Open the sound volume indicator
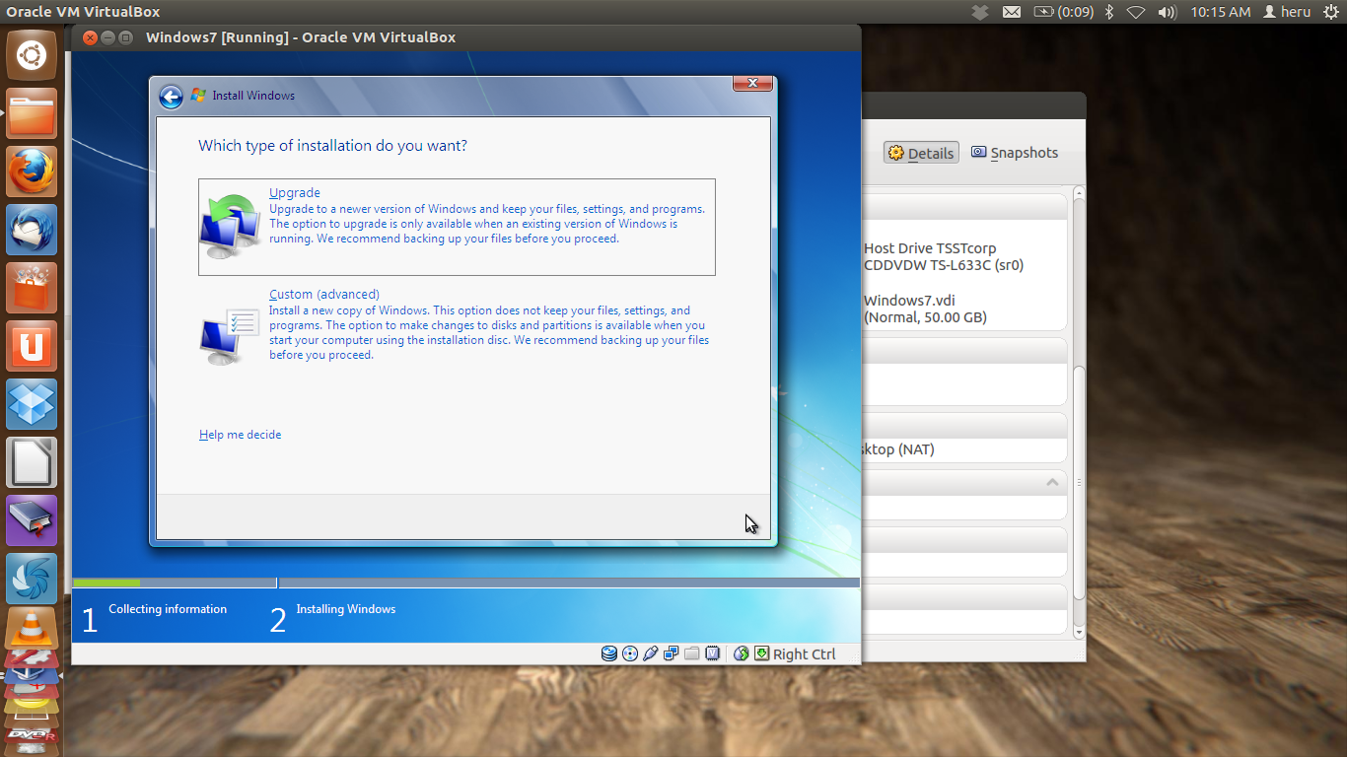The height and width of the screenshot is (757, 1347). (1167, 12)
